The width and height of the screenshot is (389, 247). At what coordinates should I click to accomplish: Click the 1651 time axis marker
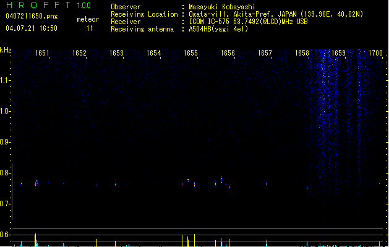[x=42, y=53]
